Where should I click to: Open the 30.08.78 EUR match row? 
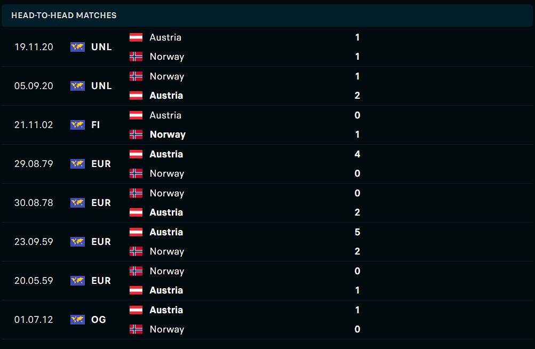(268, 203)
